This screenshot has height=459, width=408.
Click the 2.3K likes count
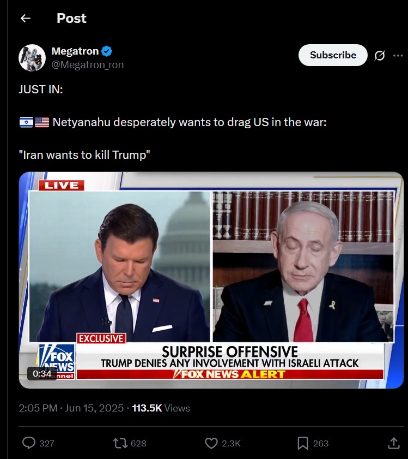[231, 444]
